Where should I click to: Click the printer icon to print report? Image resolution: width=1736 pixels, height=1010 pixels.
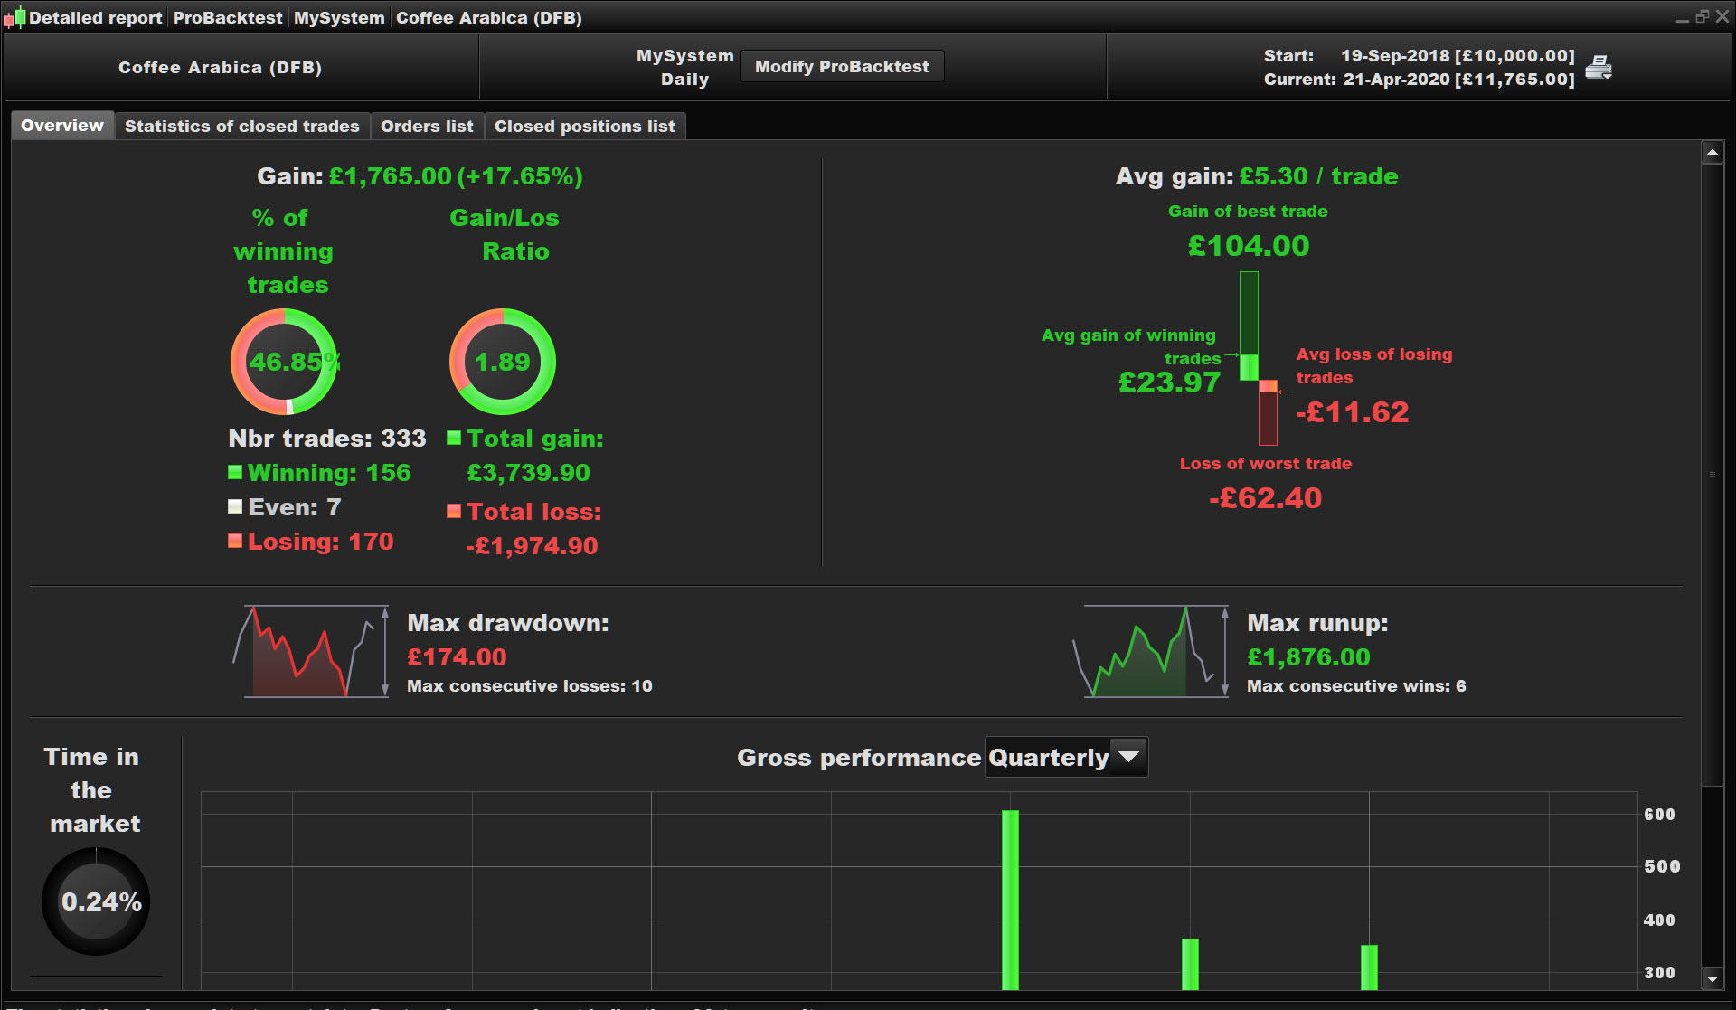coord(1598,68)
